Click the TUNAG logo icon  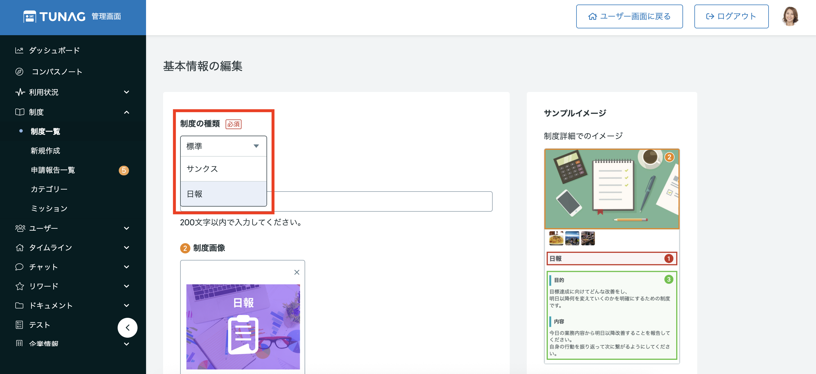click(x=30, y=16)
